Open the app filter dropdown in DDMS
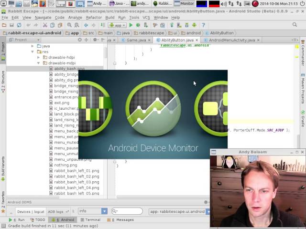306x229 pixels. [179, 211]
